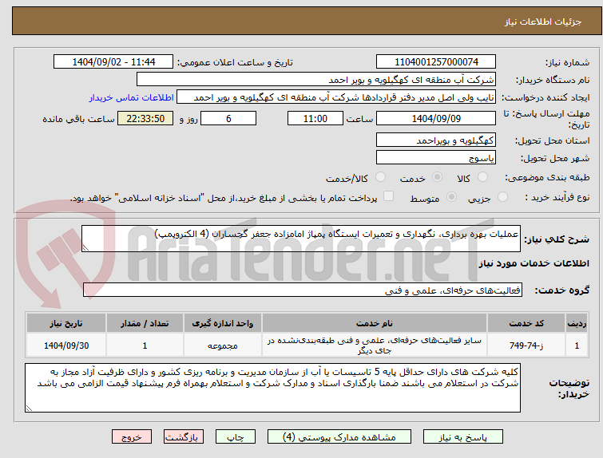Select the متوسط purchase type radio

click(x=451, y=197)
